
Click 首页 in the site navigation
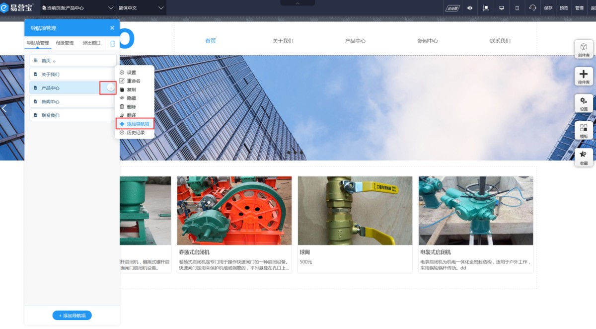(211, 41)
